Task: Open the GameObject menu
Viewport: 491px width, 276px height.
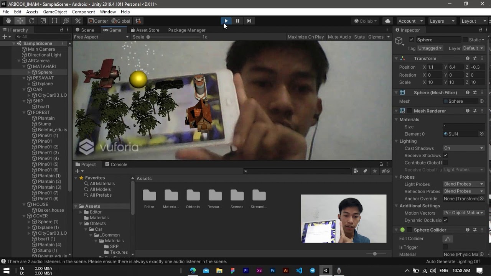Action: coord(55,12)
